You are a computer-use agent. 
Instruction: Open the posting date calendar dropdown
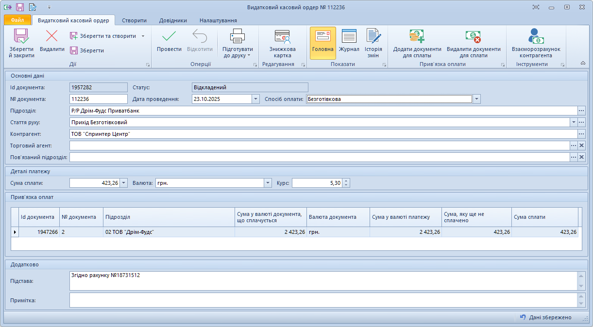point(255,99)
